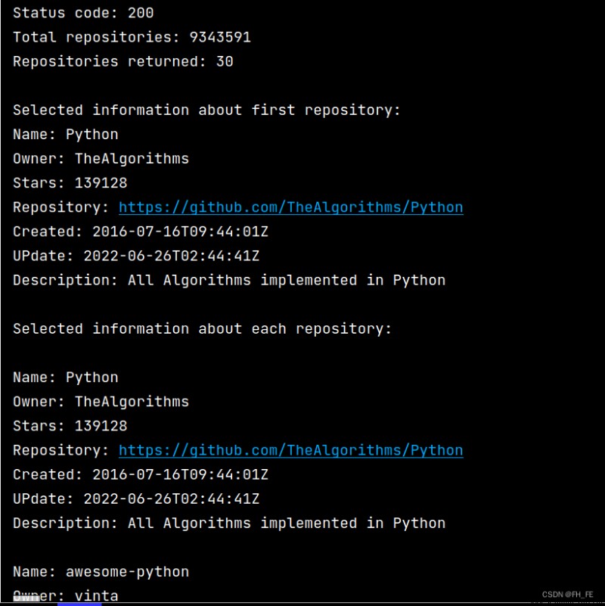605x606 pixels.
Task: Click the 'Selected information about each repository' heading
Action: click(x=203, y=329)
